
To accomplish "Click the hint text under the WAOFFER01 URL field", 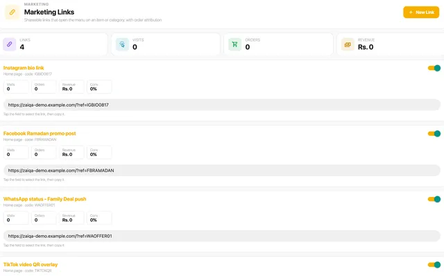I will coord(34,245).
